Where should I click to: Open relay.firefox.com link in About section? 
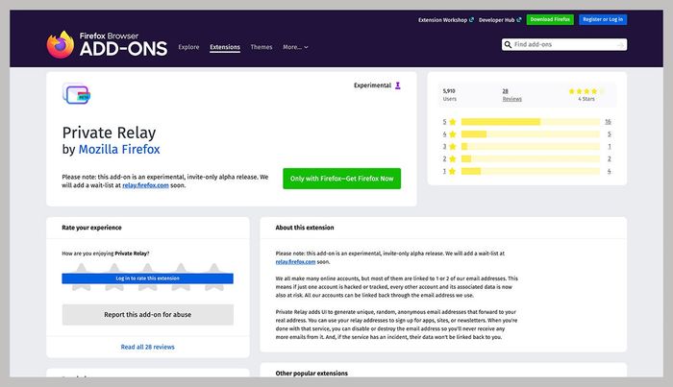295,262
